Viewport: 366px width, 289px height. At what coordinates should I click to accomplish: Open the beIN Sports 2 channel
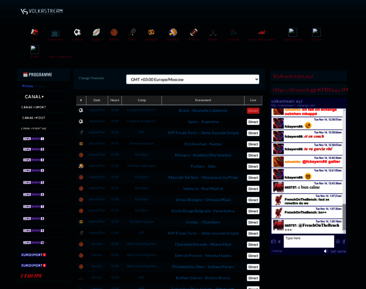33,149
